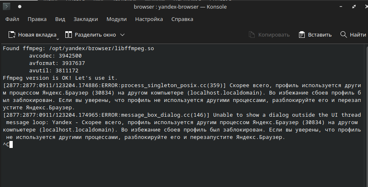The width and height of the screenshot is (368, 187).
Task: Open the Правка menu
Action: point(37,19)
